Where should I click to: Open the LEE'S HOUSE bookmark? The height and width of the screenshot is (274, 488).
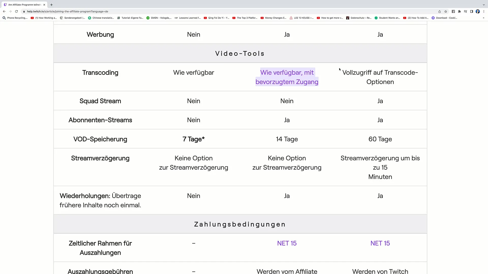pos(302,18)
